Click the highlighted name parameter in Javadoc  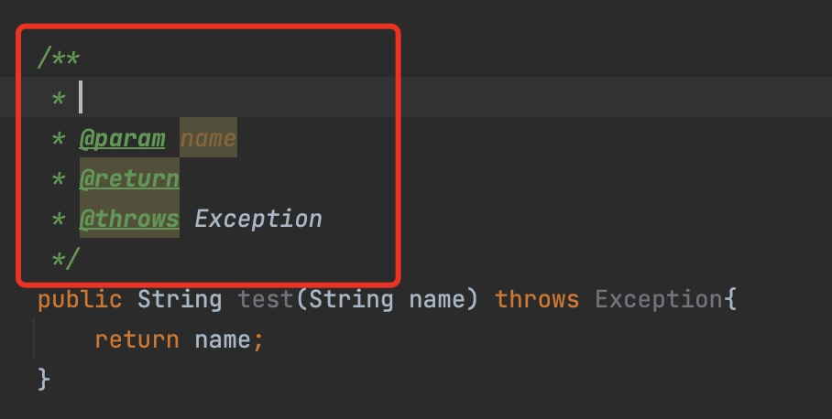[208, 138]
